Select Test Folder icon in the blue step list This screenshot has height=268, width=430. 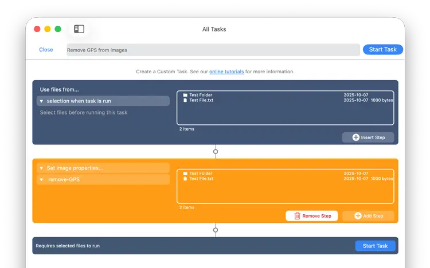point(185,95)
